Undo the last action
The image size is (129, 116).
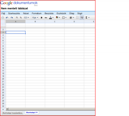point(7,18)
